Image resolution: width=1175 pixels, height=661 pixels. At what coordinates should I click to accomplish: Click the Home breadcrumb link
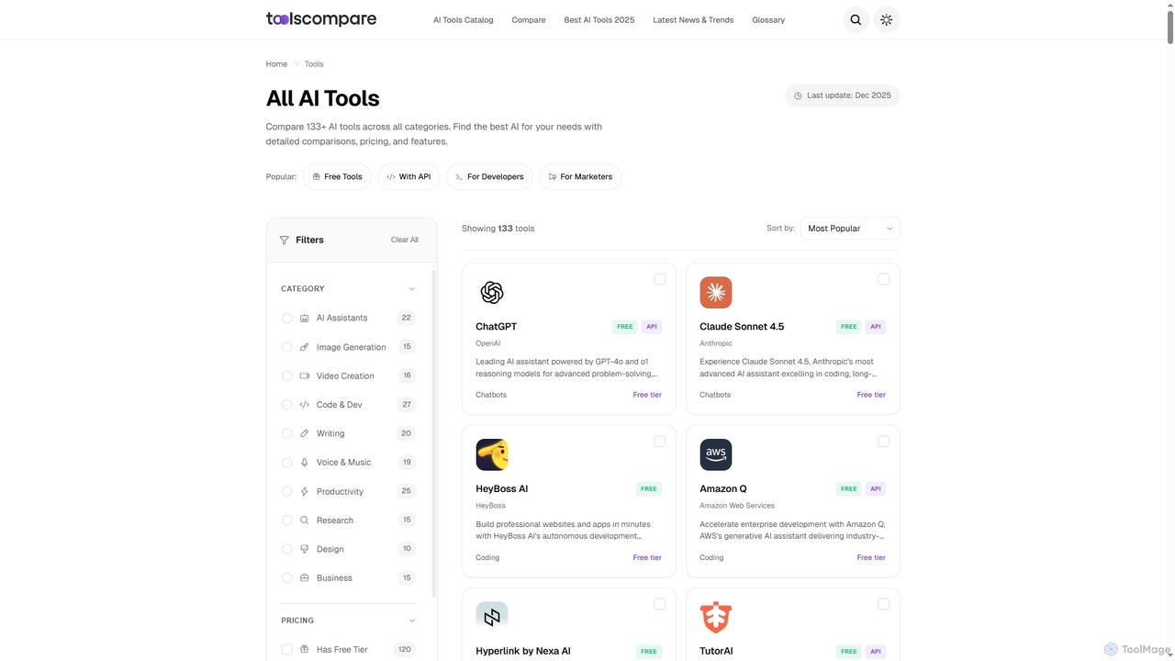(276, 64)
